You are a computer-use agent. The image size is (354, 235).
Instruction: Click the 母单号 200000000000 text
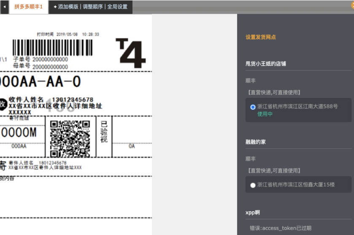[x=41, y=66]
